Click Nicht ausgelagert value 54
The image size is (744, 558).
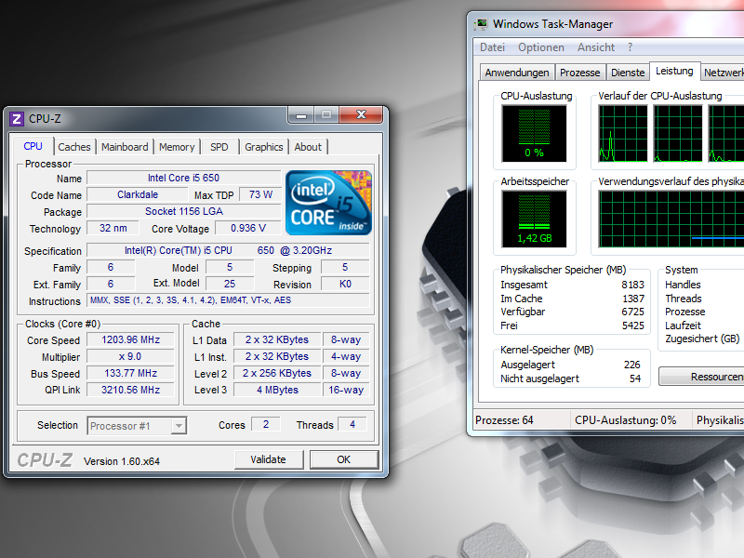tap(635, 379)
